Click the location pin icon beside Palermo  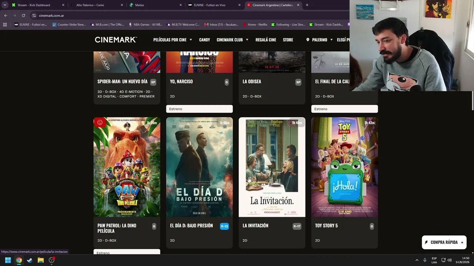tap(308, 40)
